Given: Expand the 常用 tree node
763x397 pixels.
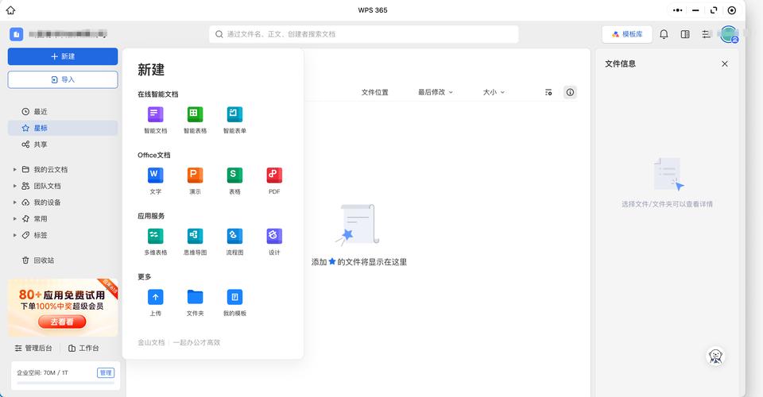Looking at the screenshot, I should [14, 219].
